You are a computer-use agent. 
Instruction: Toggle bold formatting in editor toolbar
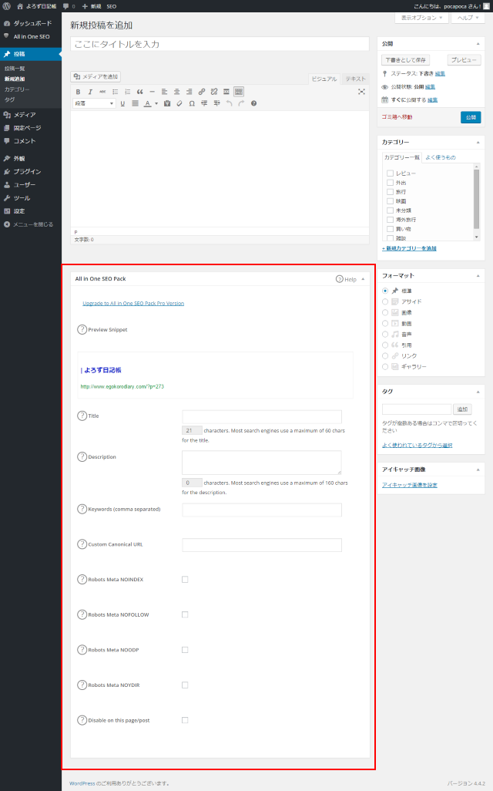point(78,92)
